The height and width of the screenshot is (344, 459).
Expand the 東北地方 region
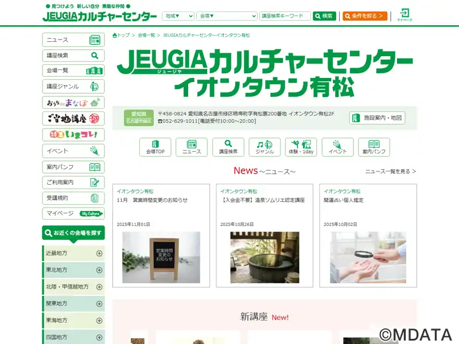73,270
